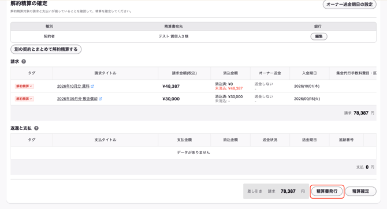Click 送金期日 column header in payments table

(x=309, y=140)
